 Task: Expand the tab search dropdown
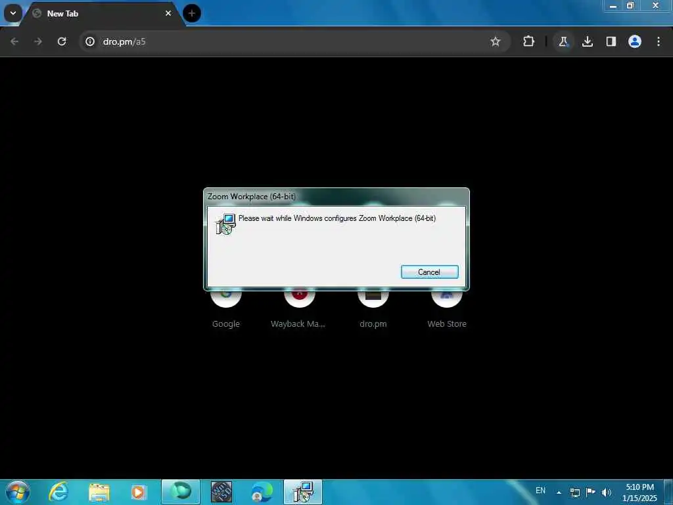click(x=13, y=13)
